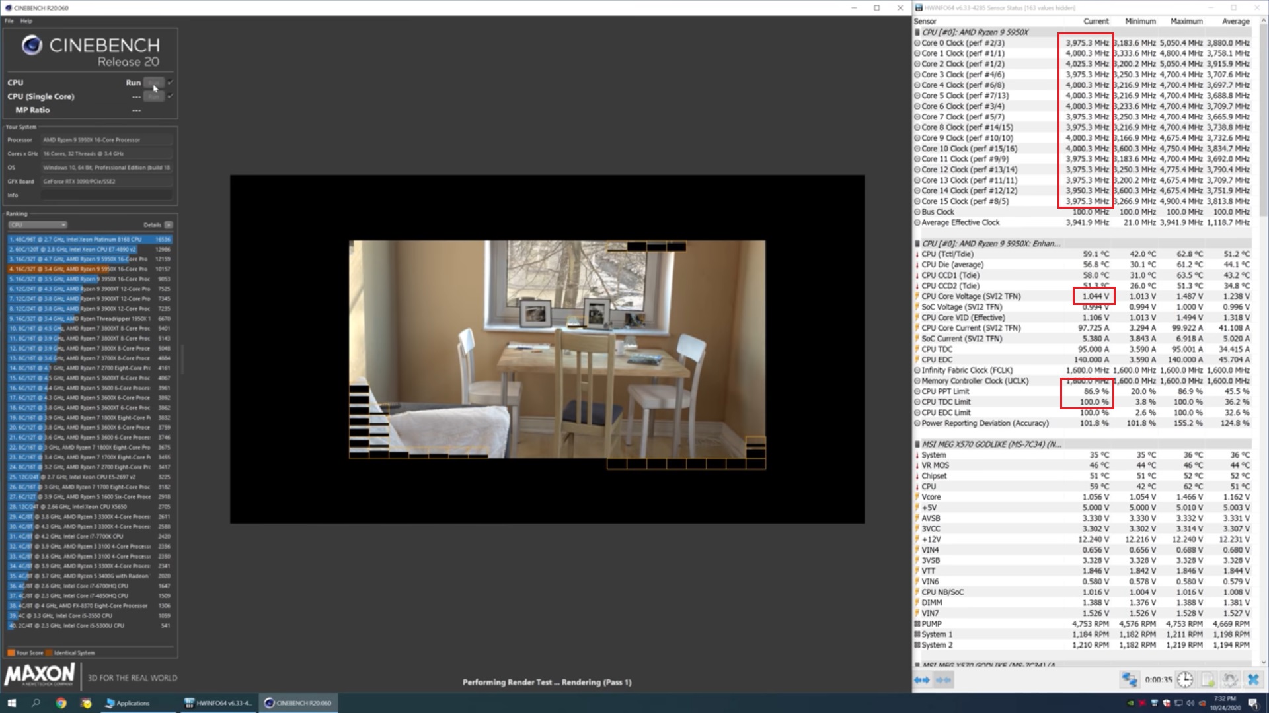The width and height of the screenshot is (1269, 713).
Task: Select ranking row Intel Core i7-7700K CPU
Action: click(x=90, y=537)
